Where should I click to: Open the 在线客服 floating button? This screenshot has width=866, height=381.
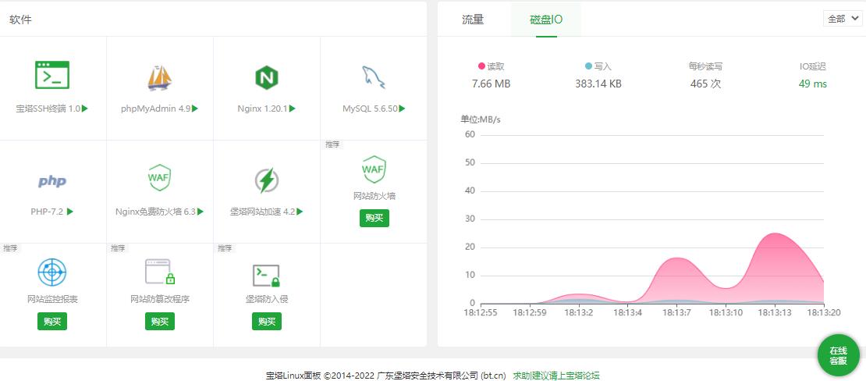click(839, 355)
